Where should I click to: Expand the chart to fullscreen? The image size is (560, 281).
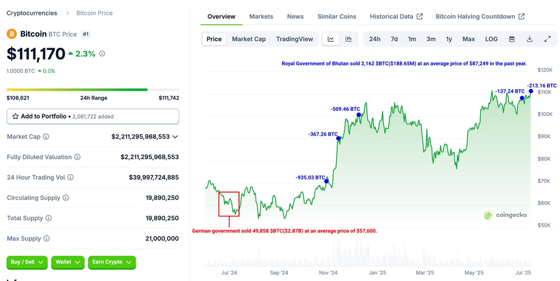pos(547,39)
